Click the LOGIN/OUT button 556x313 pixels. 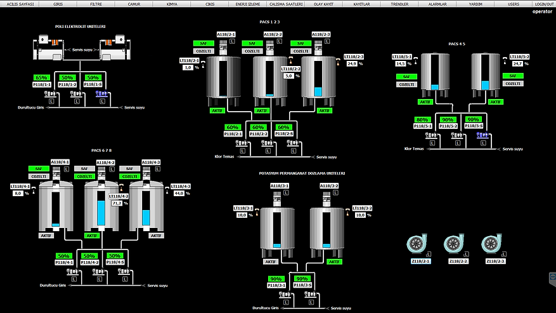(x=543, y=4)
